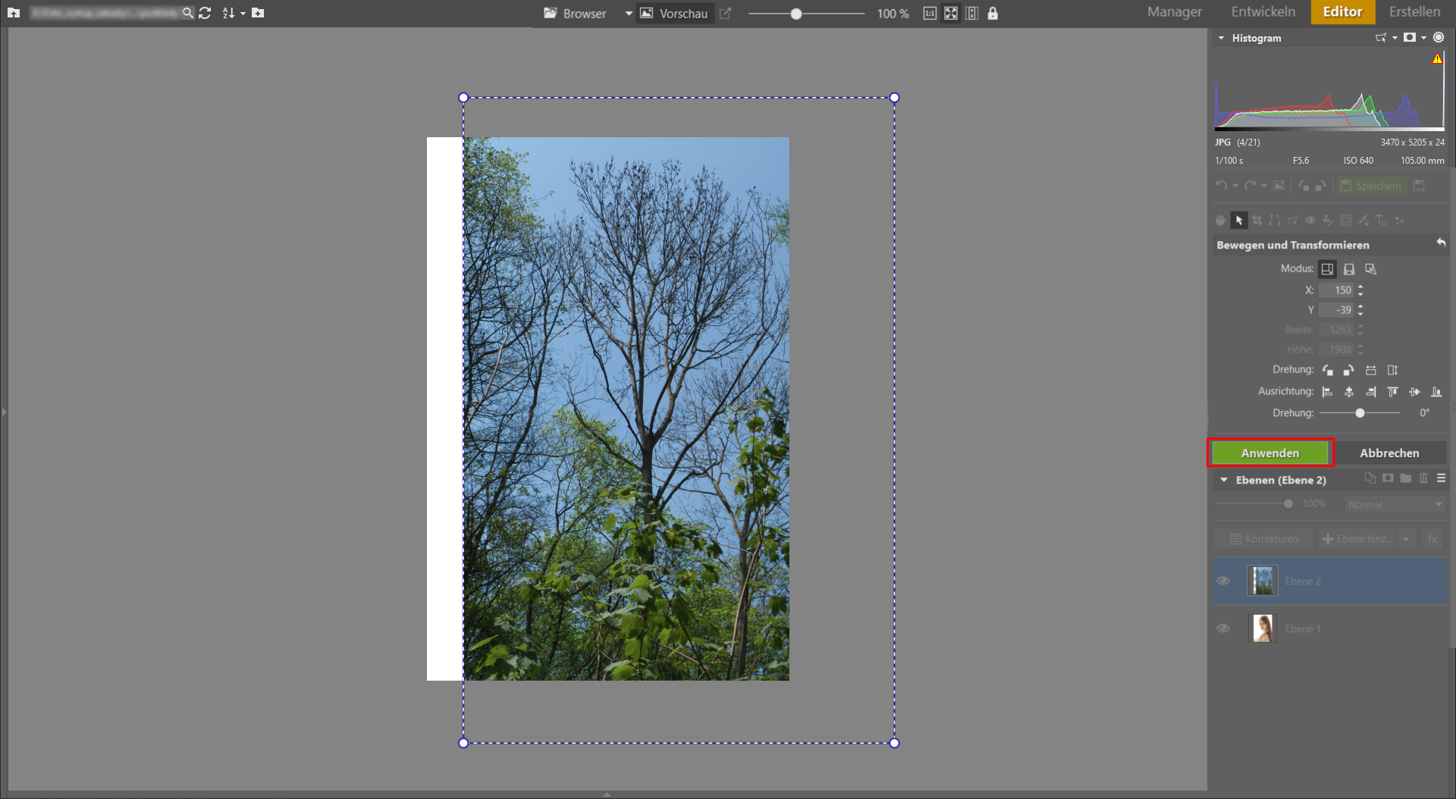Click the Anwenden button
Screen dimensions: 1456x799
point(1270,453)
